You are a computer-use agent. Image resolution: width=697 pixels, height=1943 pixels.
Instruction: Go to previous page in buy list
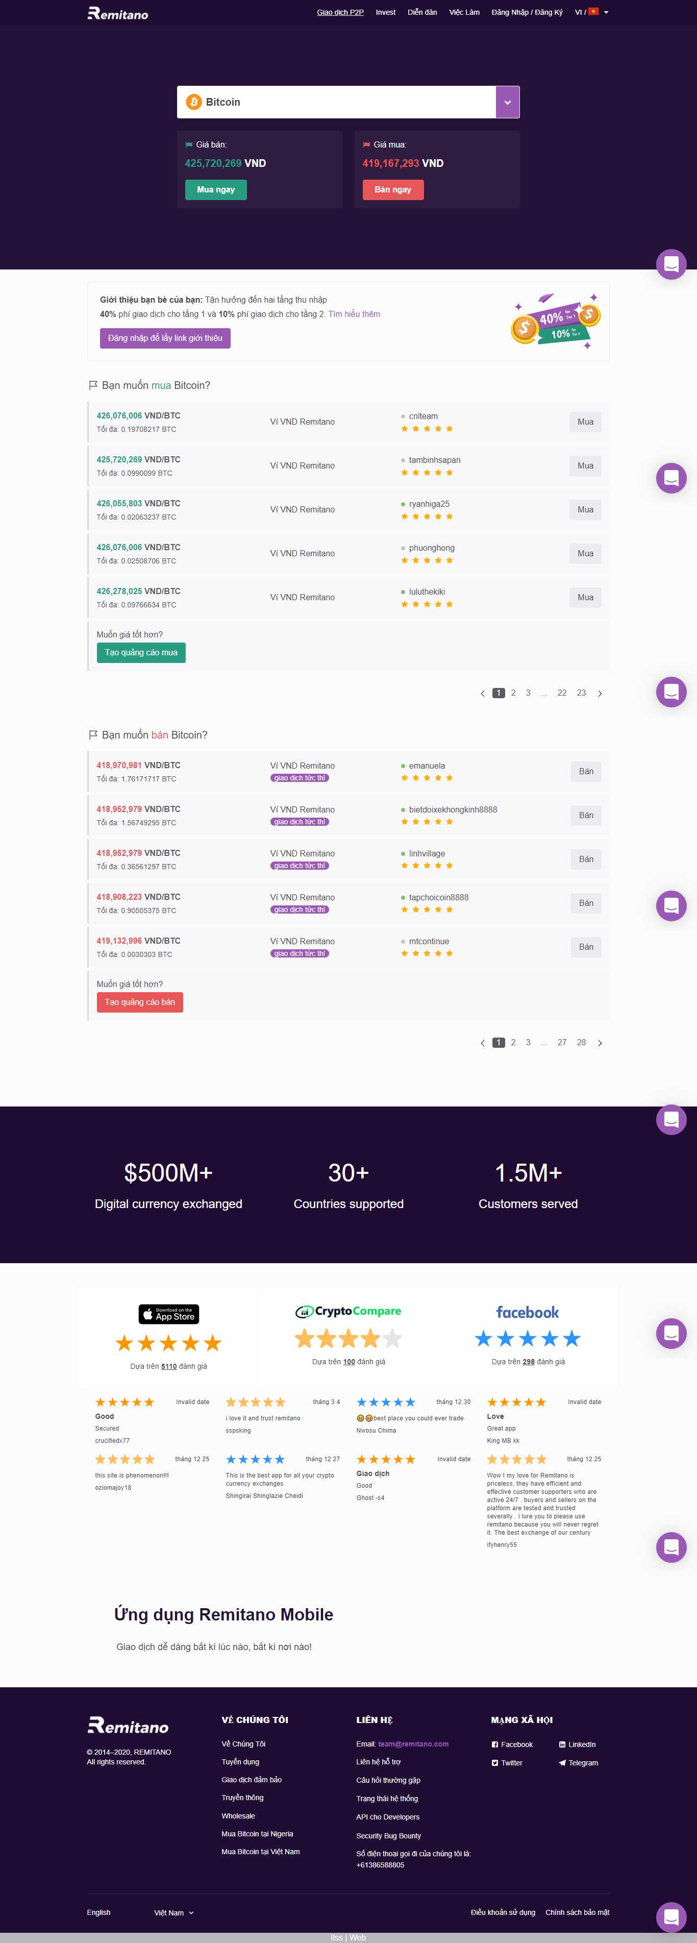483,693
